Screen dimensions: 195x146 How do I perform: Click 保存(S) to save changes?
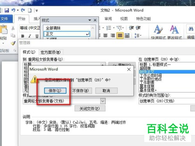55,91
